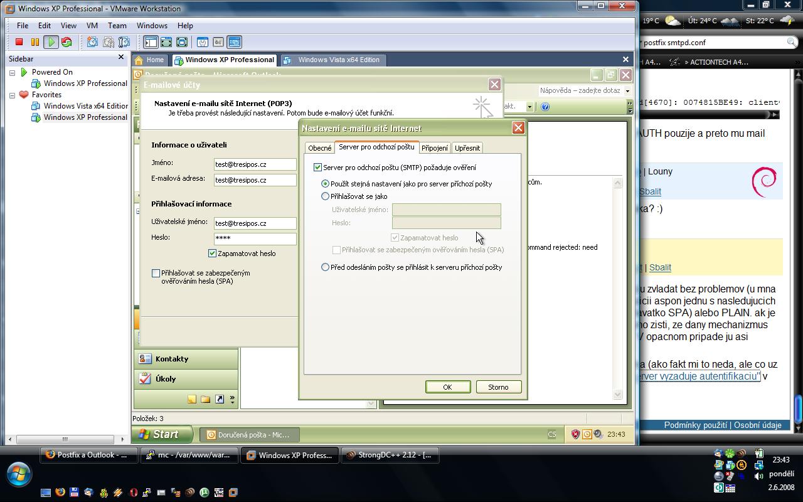803x502 pixels.
Task: Click the Sidebar horizontal scrollbar thumb
Action: (65, 439)
